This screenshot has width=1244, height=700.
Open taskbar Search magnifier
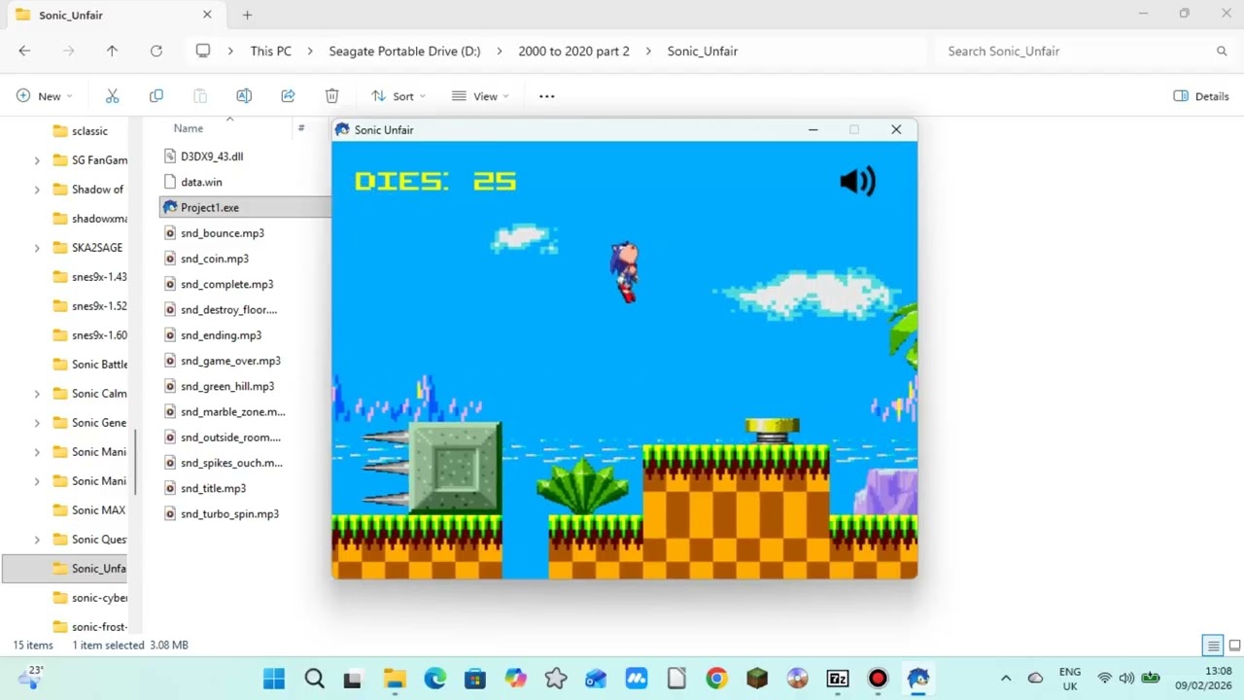tap(314, 678)
